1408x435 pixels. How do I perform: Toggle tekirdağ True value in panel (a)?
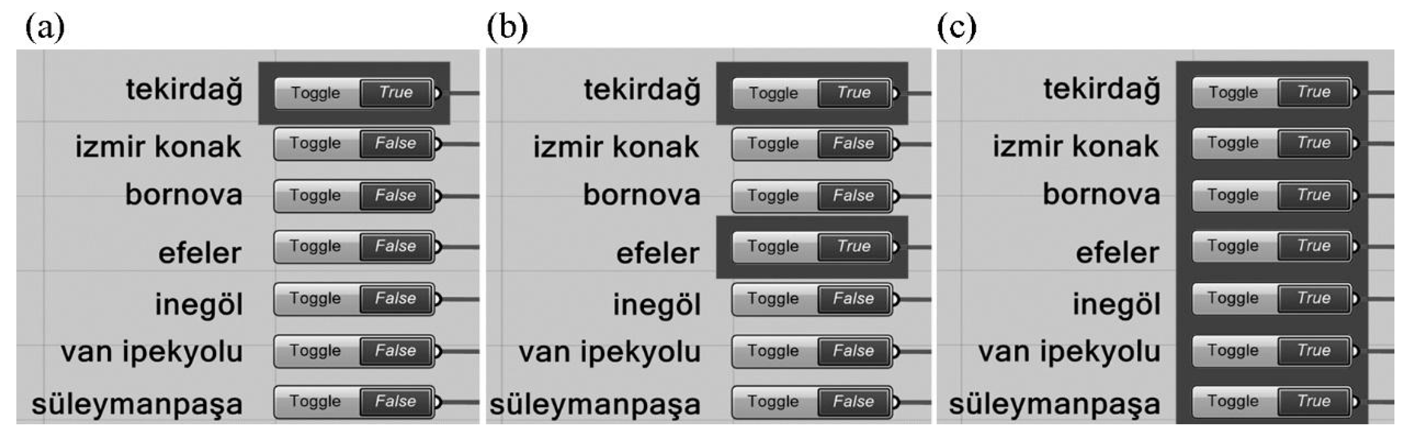(x=396, y=93)
